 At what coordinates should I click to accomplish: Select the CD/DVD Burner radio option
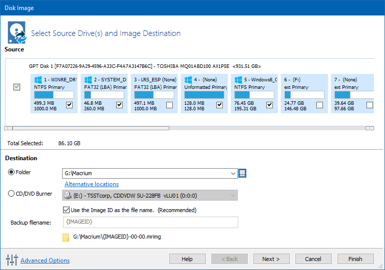[x=12, y=194]
